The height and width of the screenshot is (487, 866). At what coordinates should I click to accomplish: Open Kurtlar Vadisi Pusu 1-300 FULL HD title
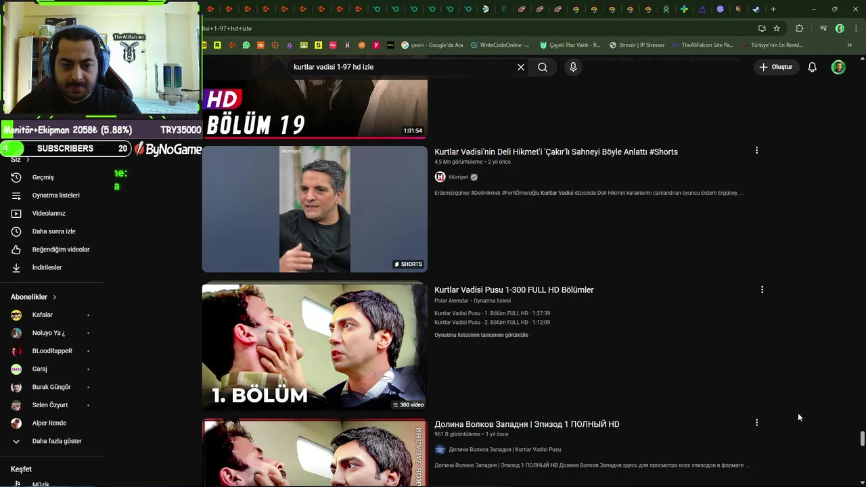(514, 289)
